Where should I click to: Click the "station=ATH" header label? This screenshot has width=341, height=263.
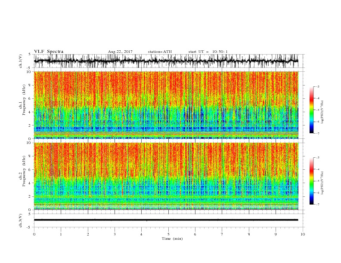tap(160, 52)
